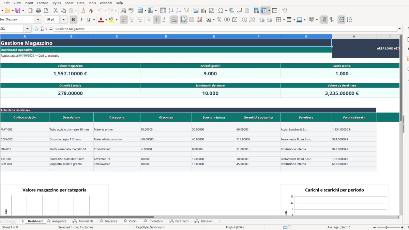The image size is (409, 230).
Task: Open the Data menu
Action: (81, 3)
